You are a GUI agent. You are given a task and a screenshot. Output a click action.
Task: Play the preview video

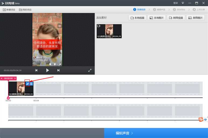pyautogui.click(x=47, y=70)
